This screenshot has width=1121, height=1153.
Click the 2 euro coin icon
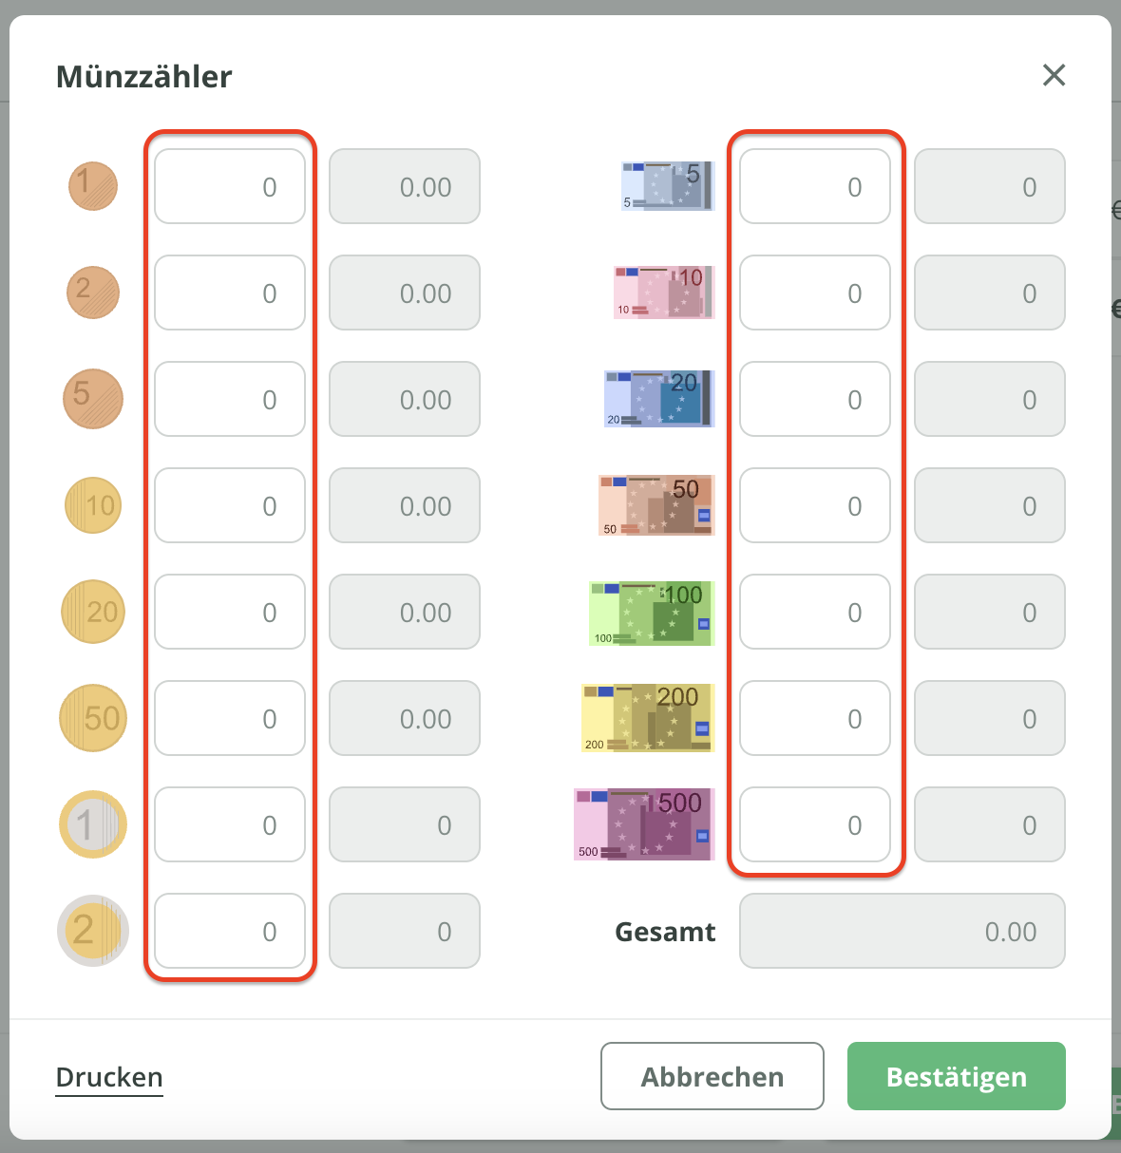(x=93, y=931)
